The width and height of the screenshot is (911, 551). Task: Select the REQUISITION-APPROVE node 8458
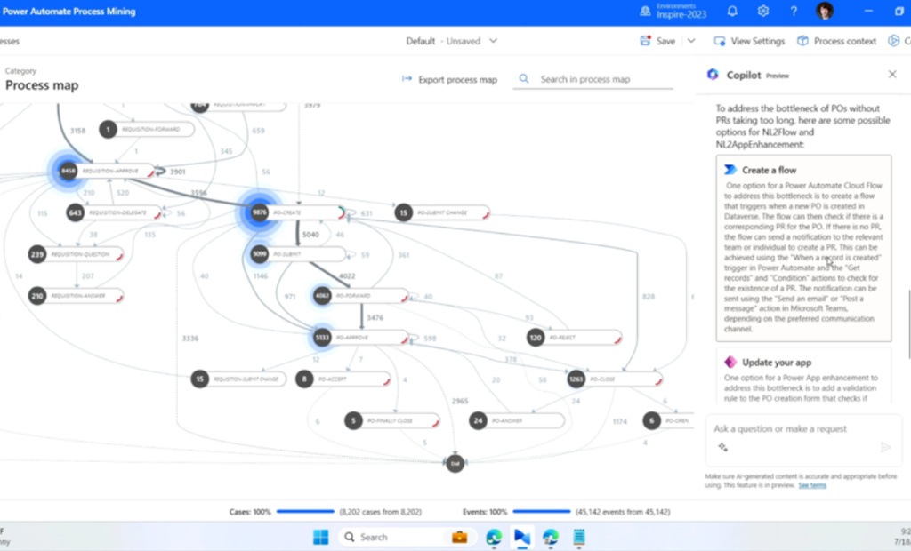pos(108,171)
